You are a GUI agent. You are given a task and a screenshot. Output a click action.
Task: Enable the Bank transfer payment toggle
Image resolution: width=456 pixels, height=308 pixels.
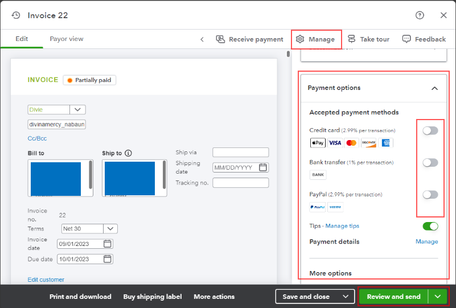(430, 163)
